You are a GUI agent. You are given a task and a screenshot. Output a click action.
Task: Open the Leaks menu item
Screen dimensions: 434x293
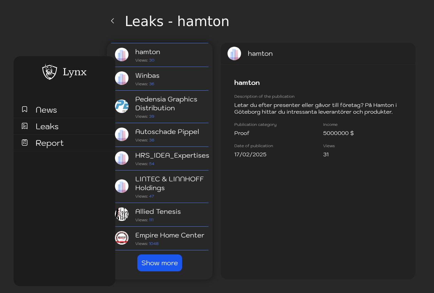(64, 126)
